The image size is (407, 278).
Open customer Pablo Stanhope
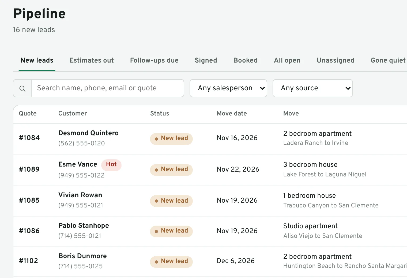[84, 226]
